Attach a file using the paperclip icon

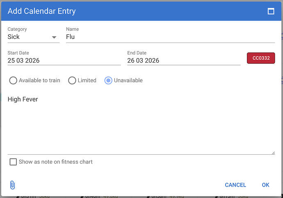[12, 185]
